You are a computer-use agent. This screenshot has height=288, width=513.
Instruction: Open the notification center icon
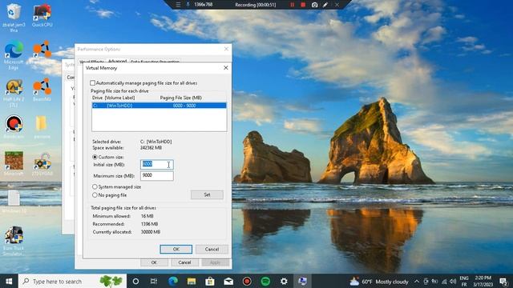[x=504, y=281]
